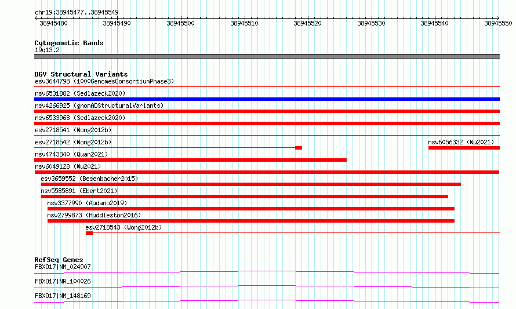Viewport: 516px width, 309px height.
Task: Select the gray 19q13.2 cytogenetic band bar
Action: (267, 56)
